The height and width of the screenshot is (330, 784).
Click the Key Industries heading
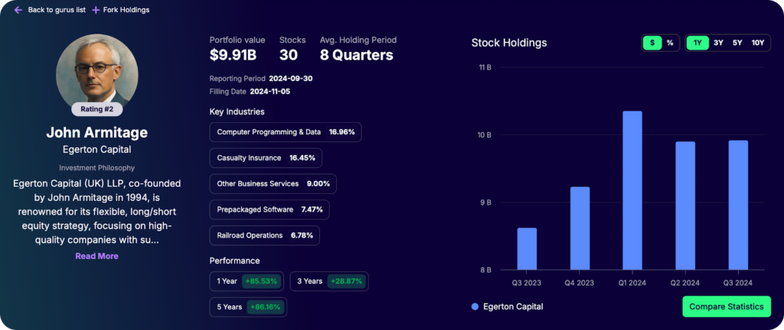237,112
